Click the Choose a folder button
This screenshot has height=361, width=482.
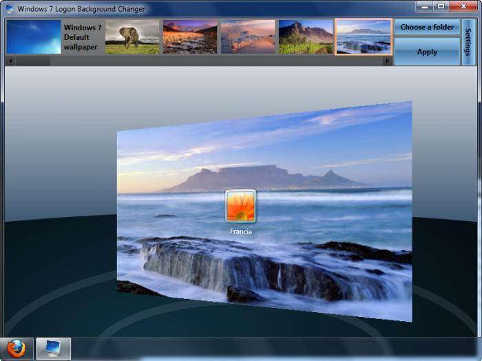coord(427,27)
